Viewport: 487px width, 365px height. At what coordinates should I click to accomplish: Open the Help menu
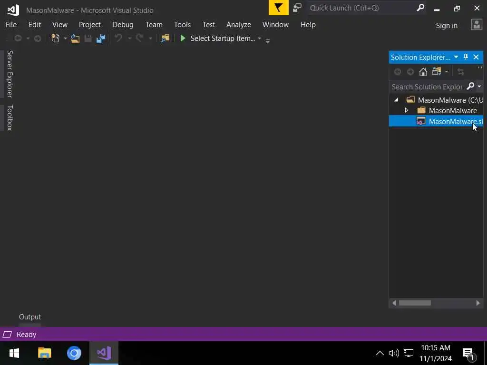[308, 25]
